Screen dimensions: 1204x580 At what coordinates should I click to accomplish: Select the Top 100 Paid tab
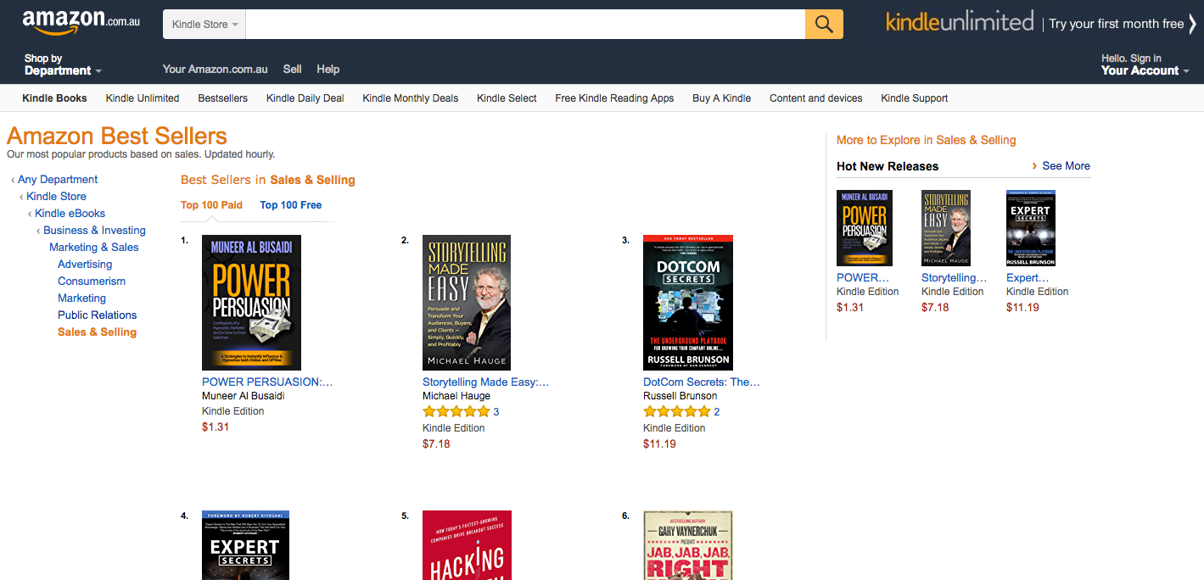pyautogui.click(x=211, y=205)
